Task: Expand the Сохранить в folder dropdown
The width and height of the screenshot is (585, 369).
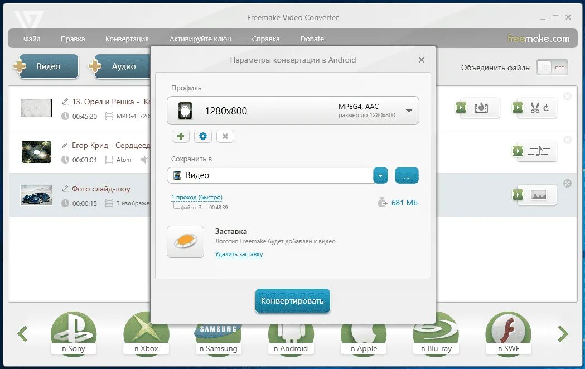Action: click(x=380, y=175)
